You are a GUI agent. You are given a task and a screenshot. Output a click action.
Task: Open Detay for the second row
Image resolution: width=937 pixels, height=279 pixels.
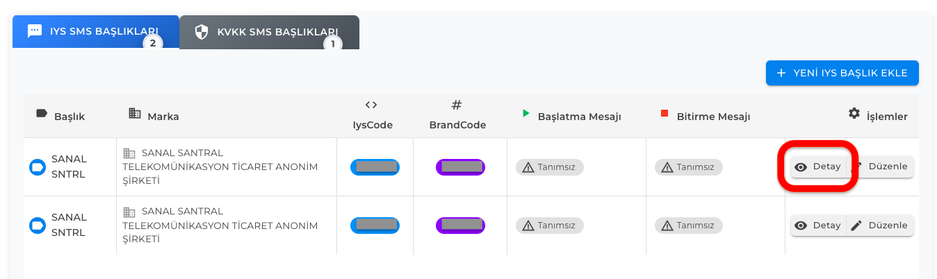[818, 226]
